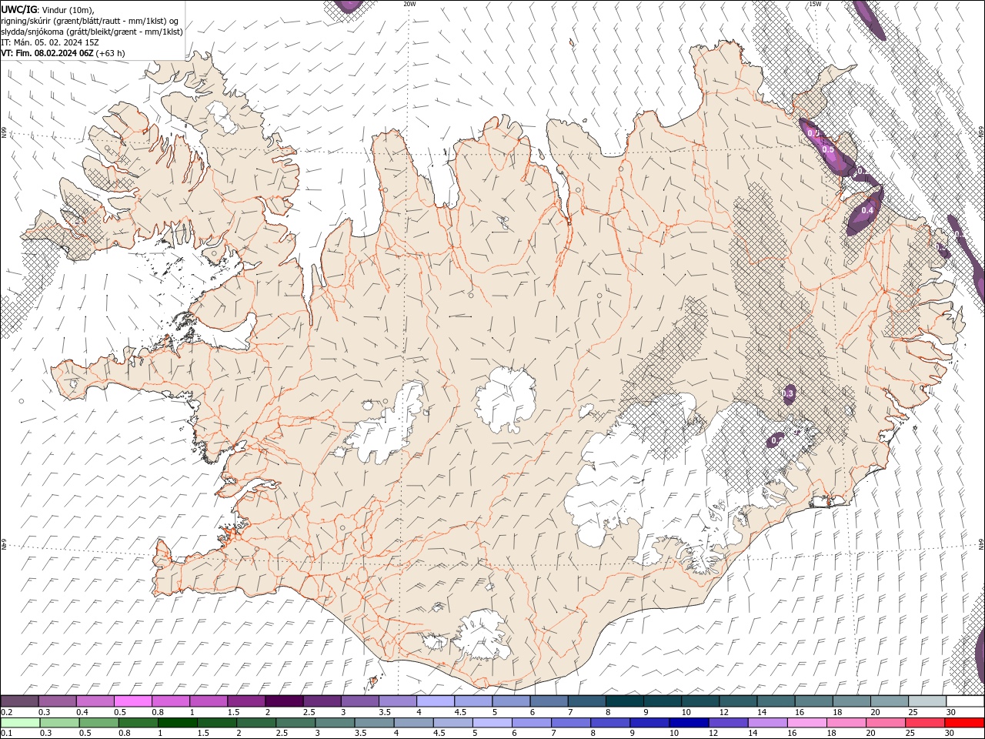Click the '12' label under the top legend row
The image size is (985, 739).
tap(723, 712)
